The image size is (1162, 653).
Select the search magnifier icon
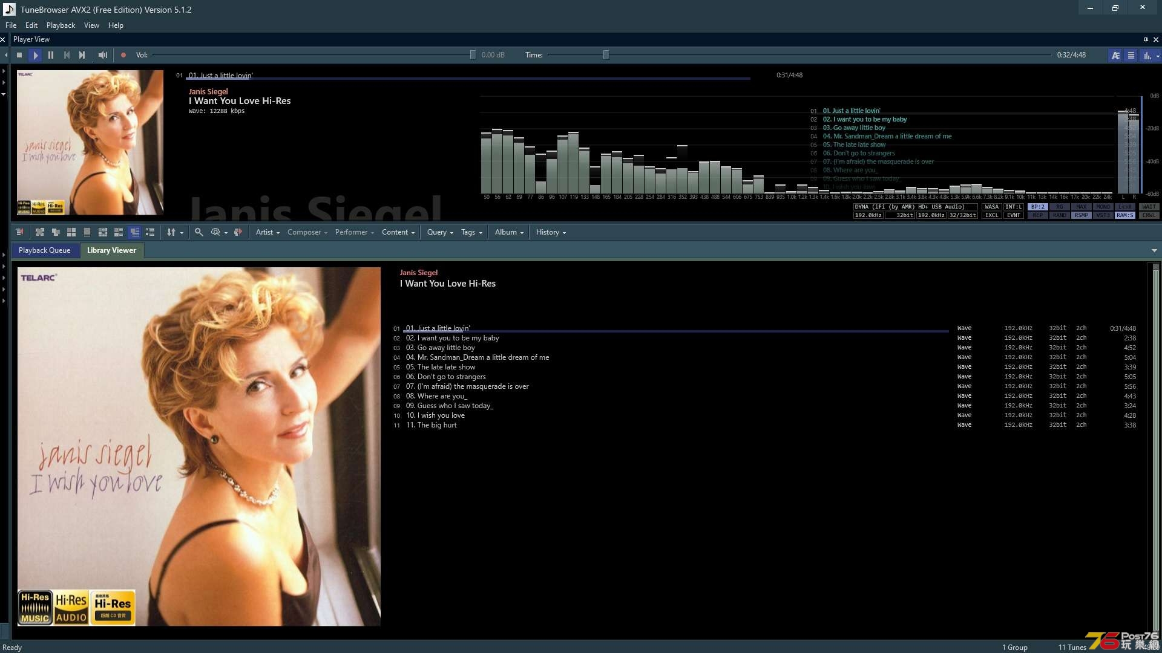pos(199,232)
